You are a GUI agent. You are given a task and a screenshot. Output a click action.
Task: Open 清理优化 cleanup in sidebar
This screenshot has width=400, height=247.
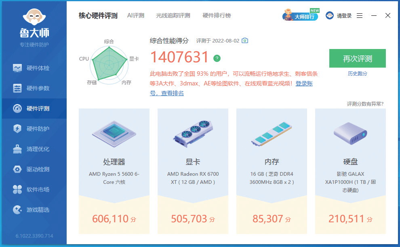click(32, 149)
